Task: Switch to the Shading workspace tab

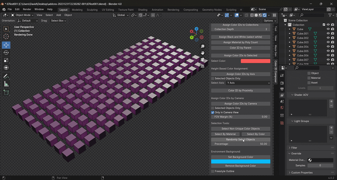Action: (142, 9)
